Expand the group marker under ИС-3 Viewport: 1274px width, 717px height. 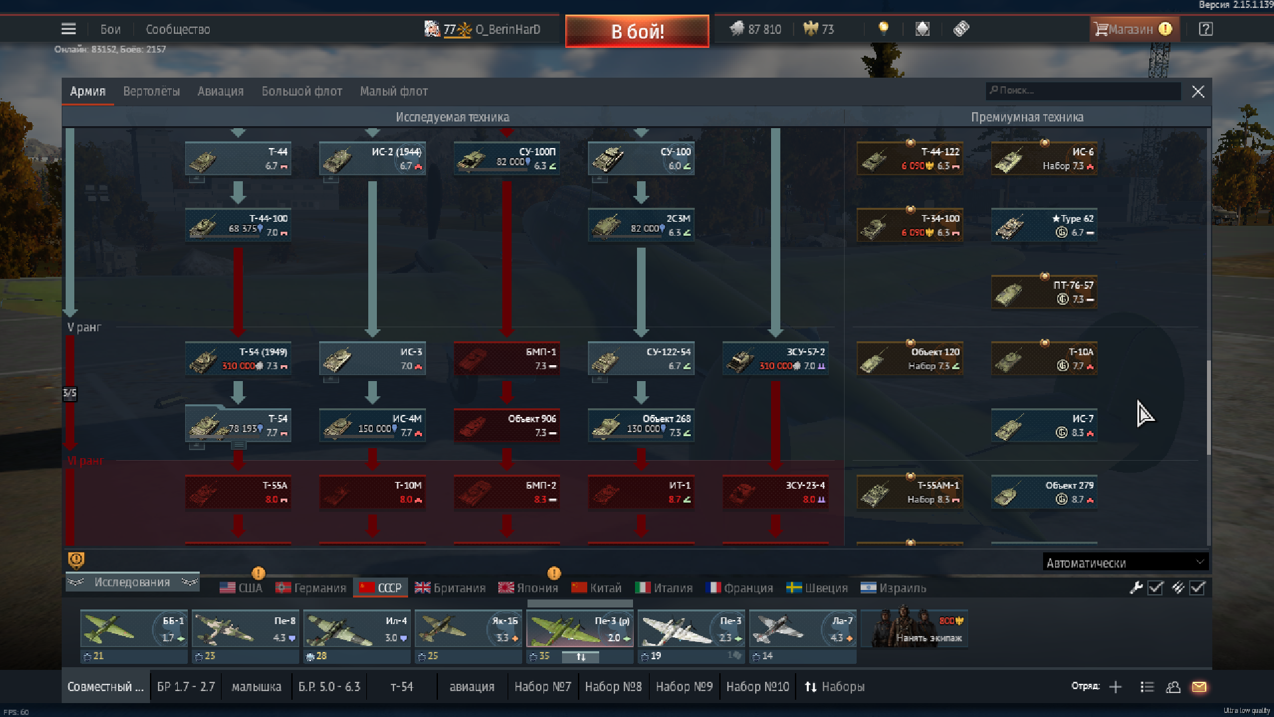point(330,379)
